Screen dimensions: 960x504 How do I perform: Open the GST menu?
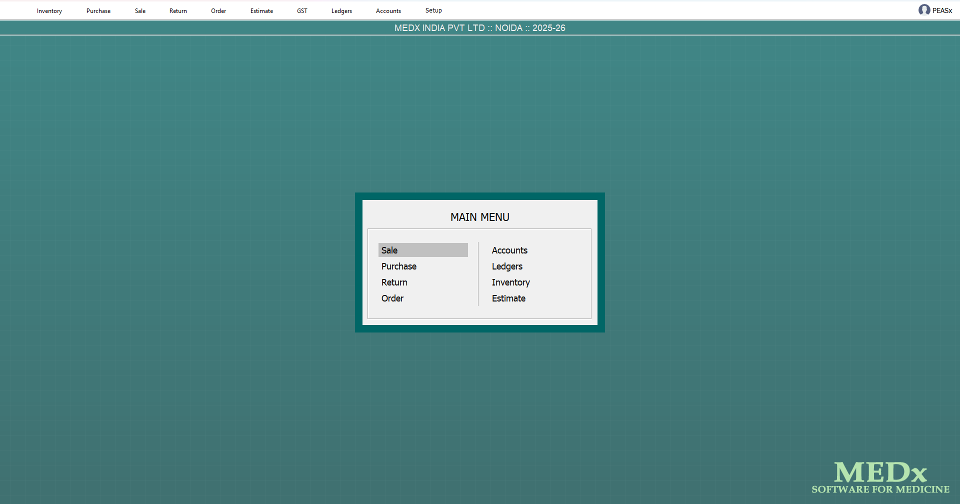coord(302,11)
